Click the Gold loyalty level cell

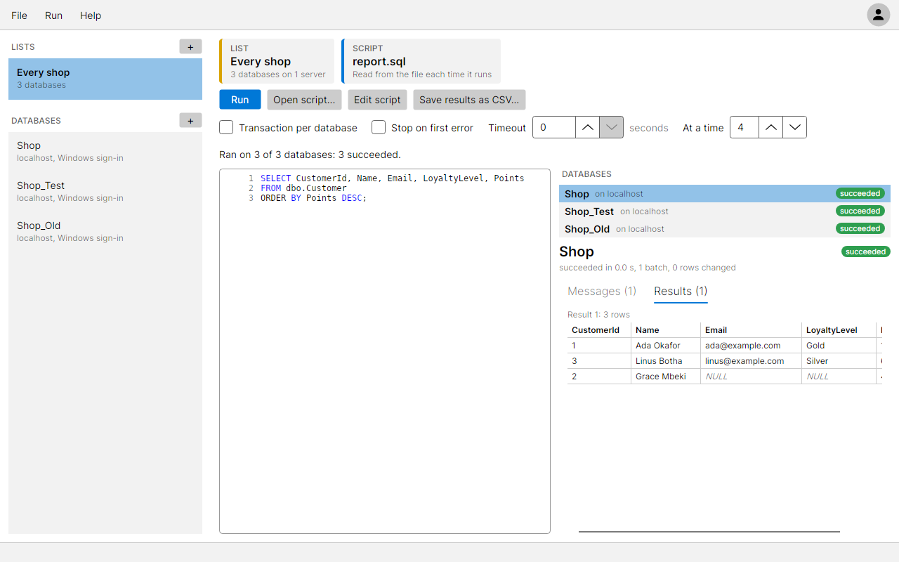click(839, 346)
